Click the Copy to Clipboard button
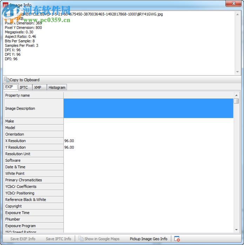Viewport: 244px width, 245px height. (x=22, y=80)
